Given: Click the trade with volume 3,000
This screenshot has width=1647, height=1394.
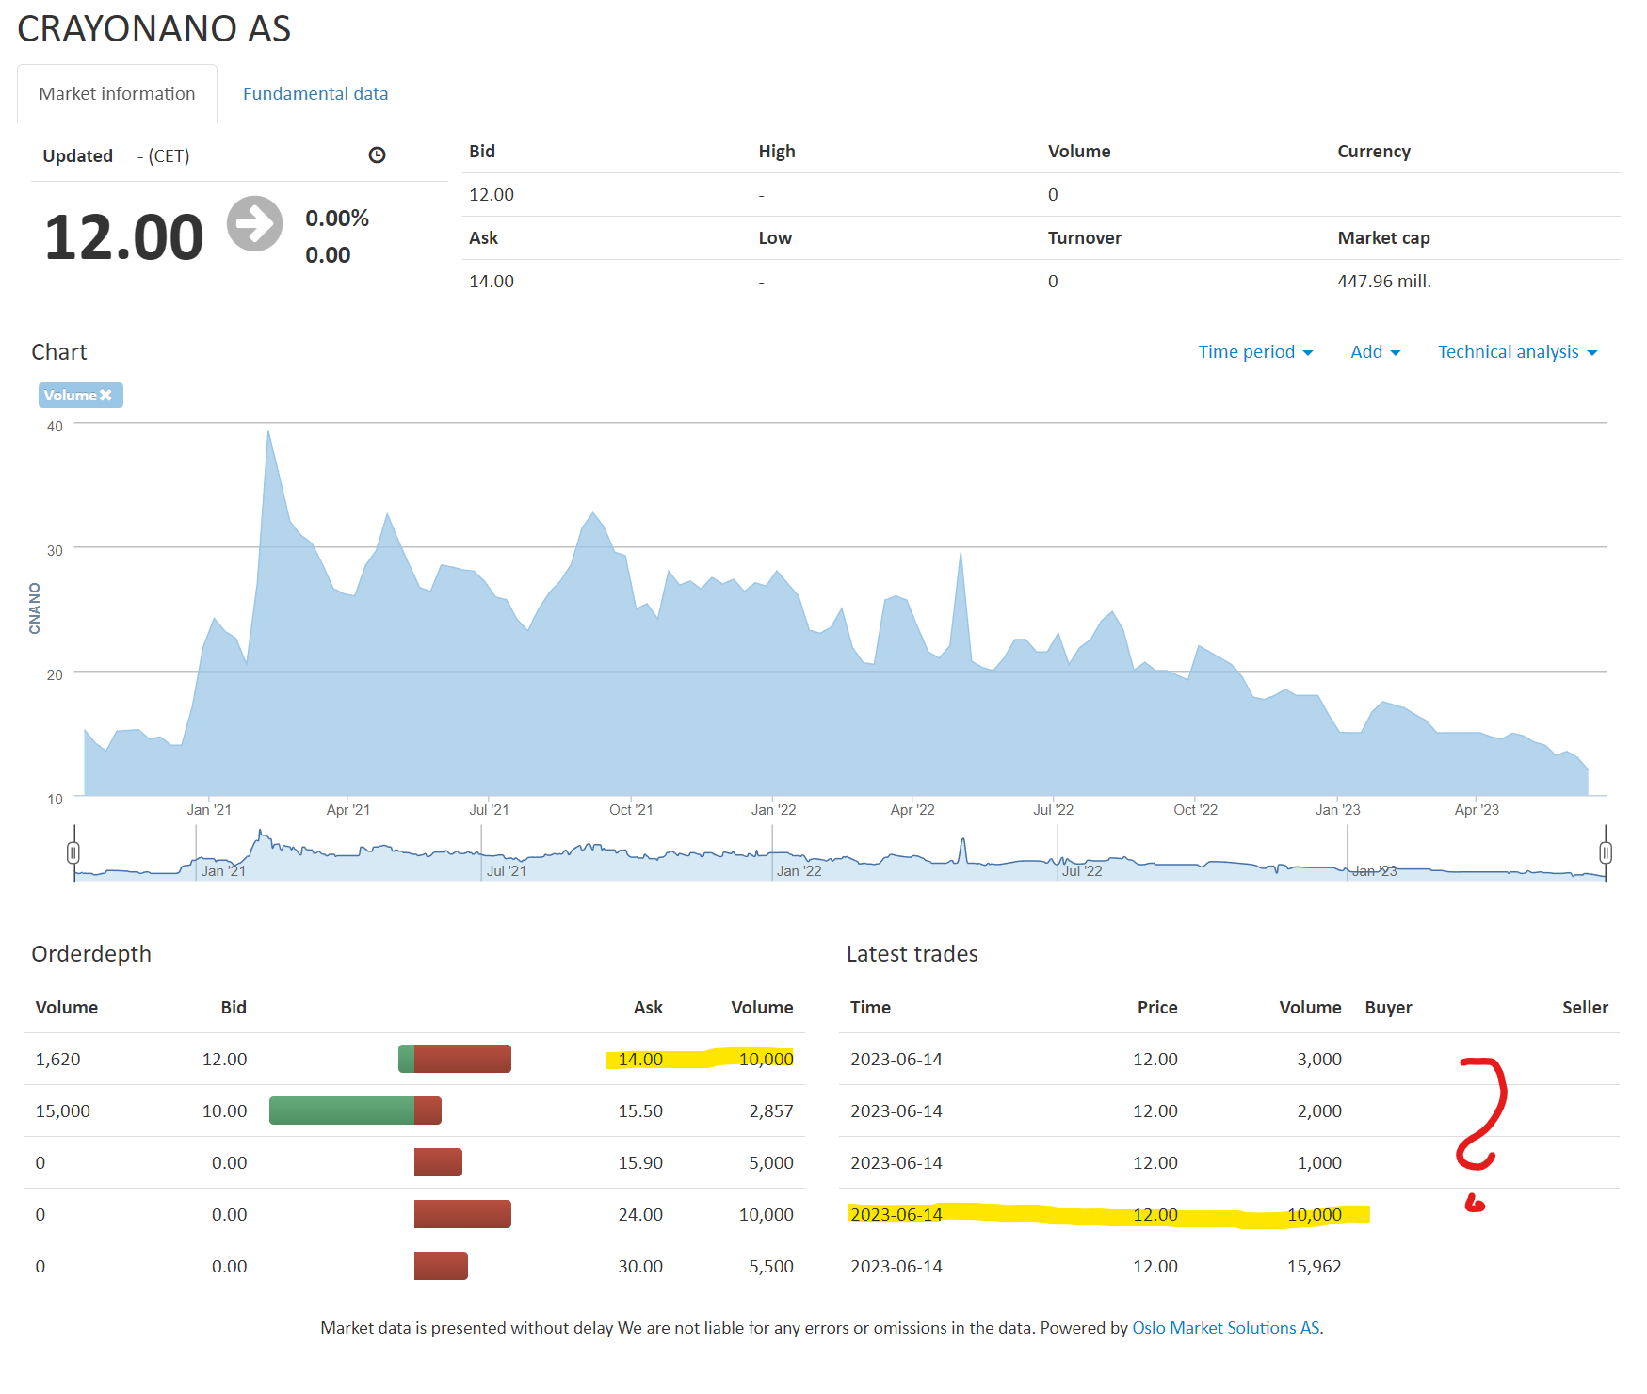Looking at the screenshot, I should point(1319,1059).
